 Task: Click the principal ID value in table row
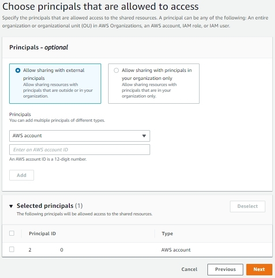pos(46,250)
